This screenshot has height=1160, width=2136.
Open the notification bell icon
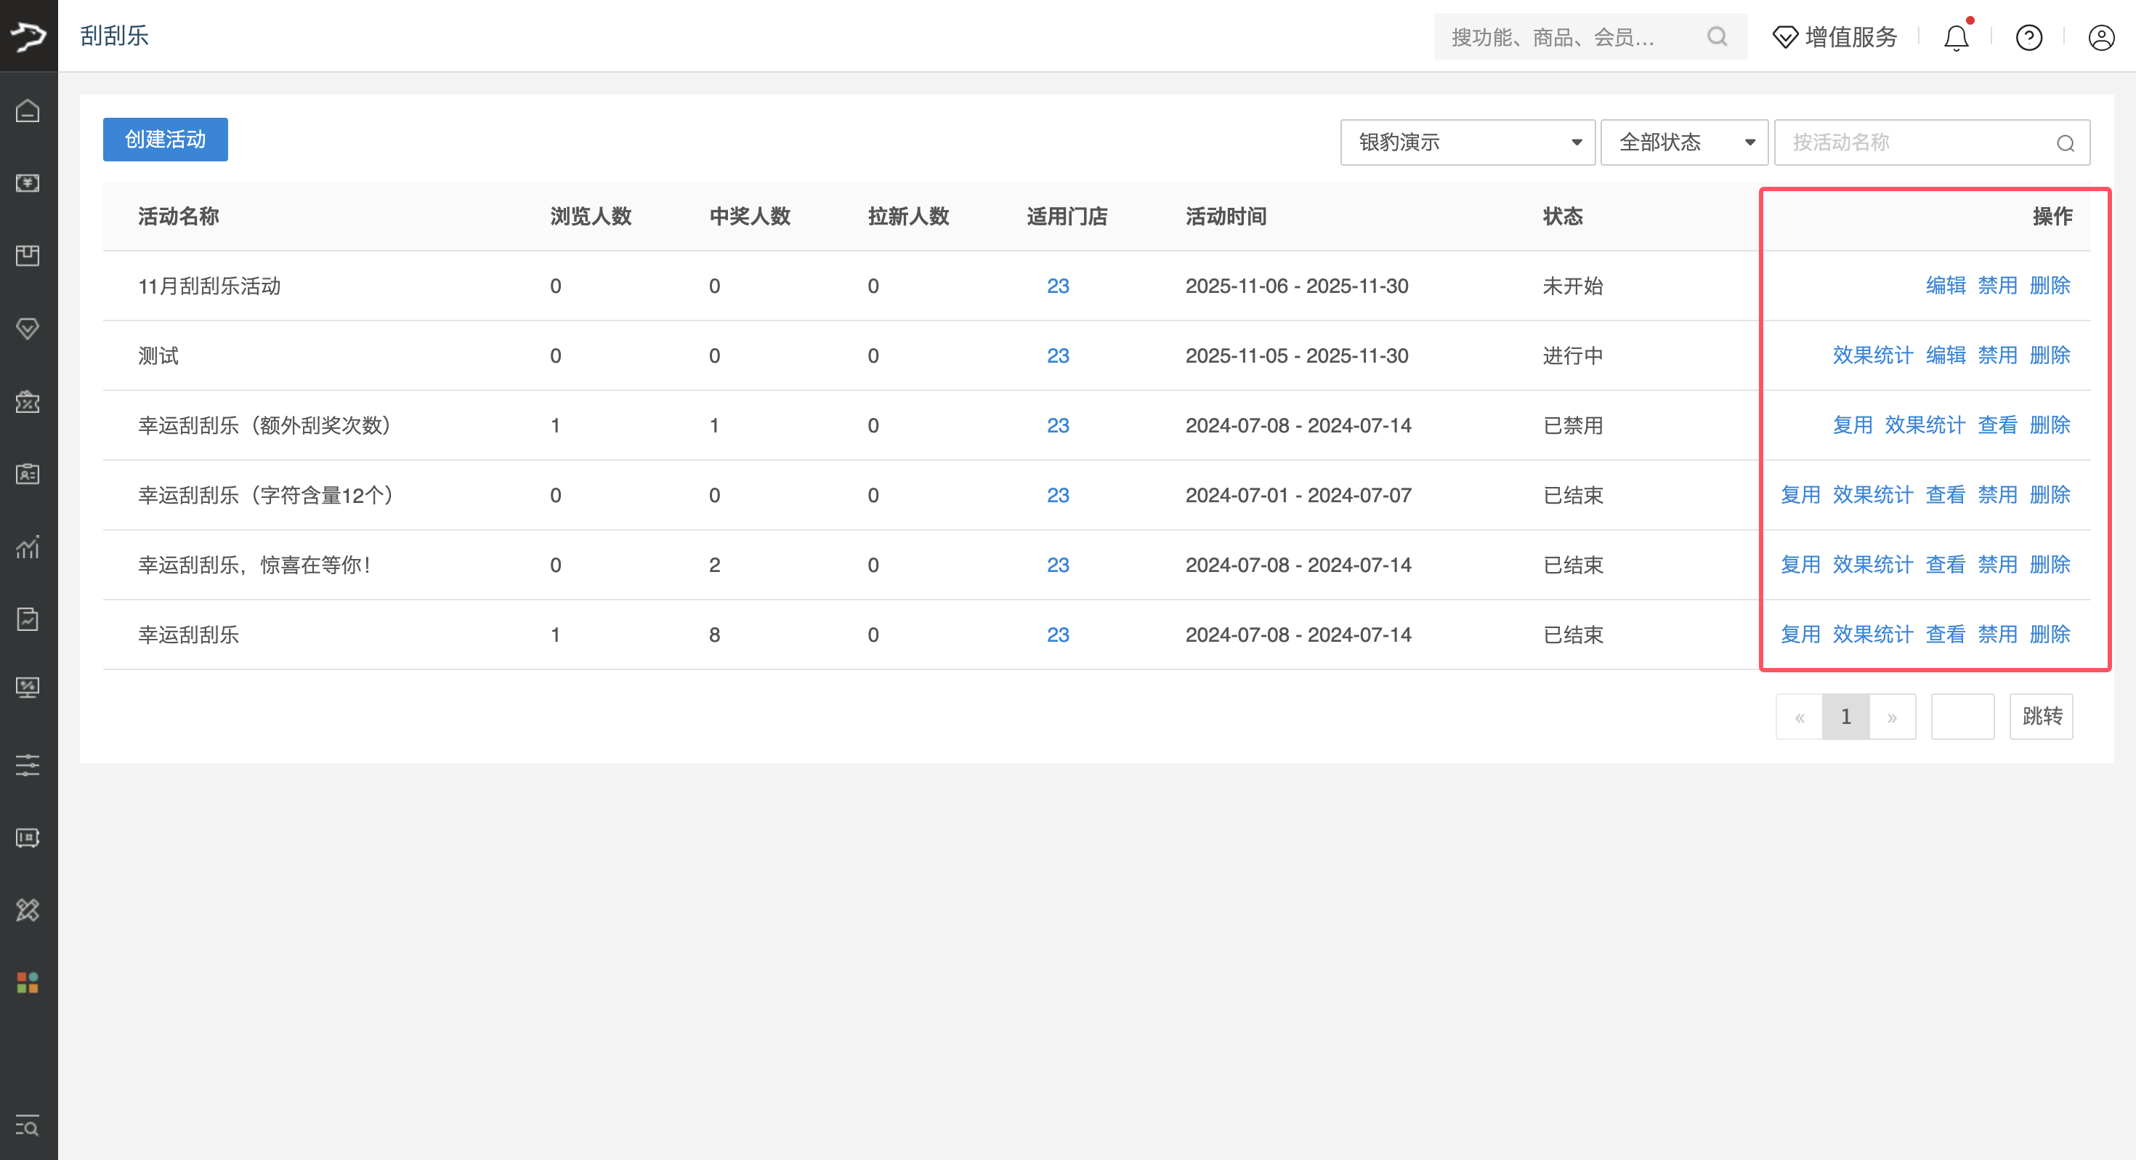[x=1956, y=37]
